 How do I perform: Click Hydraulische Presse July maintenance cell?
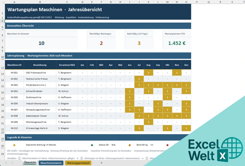tap(139, 79)
